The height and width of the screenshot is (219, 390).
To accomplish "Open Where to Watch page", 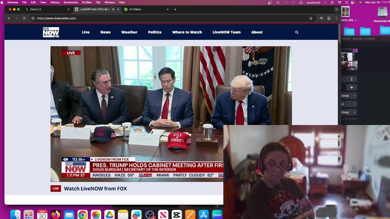I will 187,32.
